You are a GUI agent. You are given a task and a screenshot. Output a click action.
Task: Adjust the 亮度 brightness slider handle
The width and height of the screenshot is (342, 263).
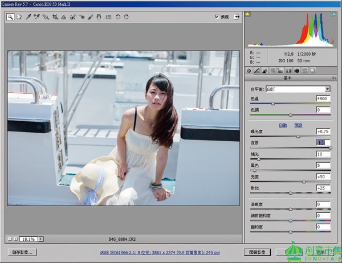[304, 182]
